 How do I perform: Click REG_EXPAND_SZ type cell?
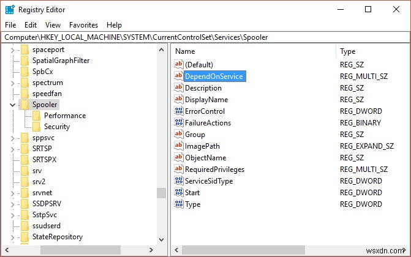click(367, 146)
